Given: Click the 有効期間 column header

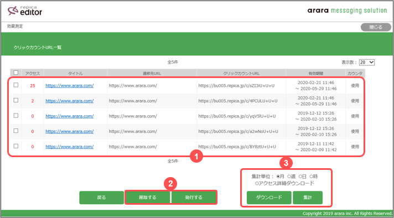Looking at the screenshot, I should pos(316,74).
